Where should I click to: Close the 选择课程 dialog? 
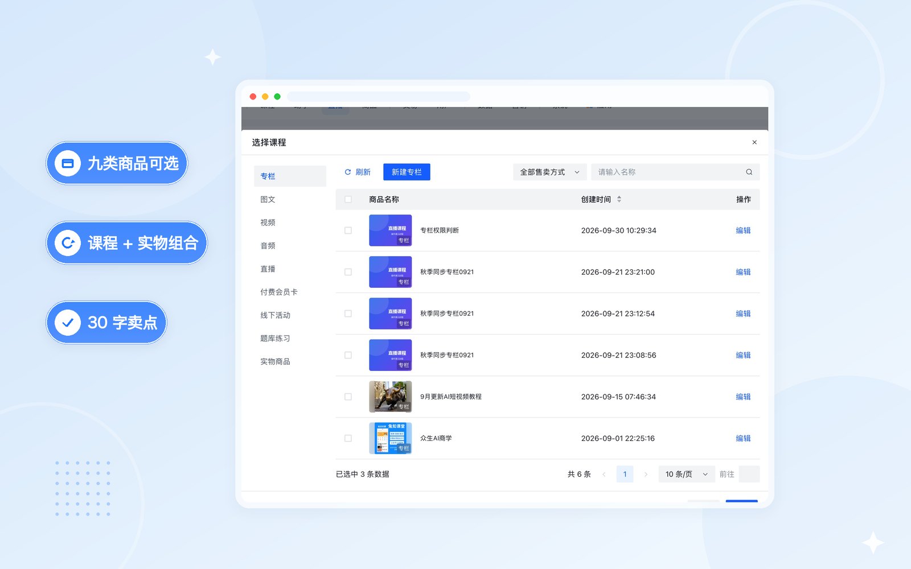coord(754,142)
